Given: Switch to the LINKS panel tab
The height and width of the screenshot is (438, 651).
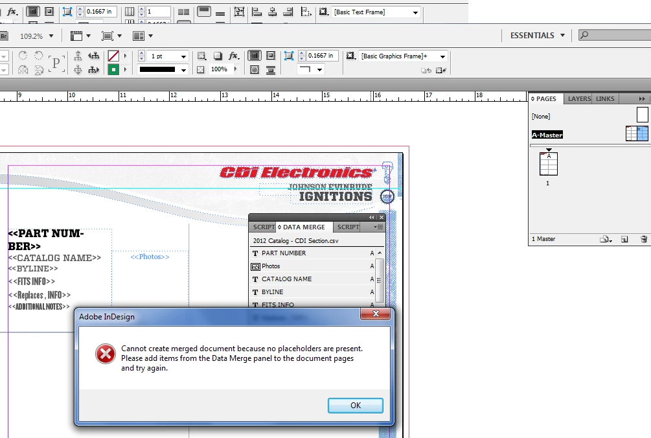Looking at the screenshot, I should pyautogui.click(x=605, y=99).
